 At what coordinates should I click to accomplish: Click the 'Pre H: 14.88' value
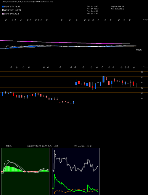(92, 9)
